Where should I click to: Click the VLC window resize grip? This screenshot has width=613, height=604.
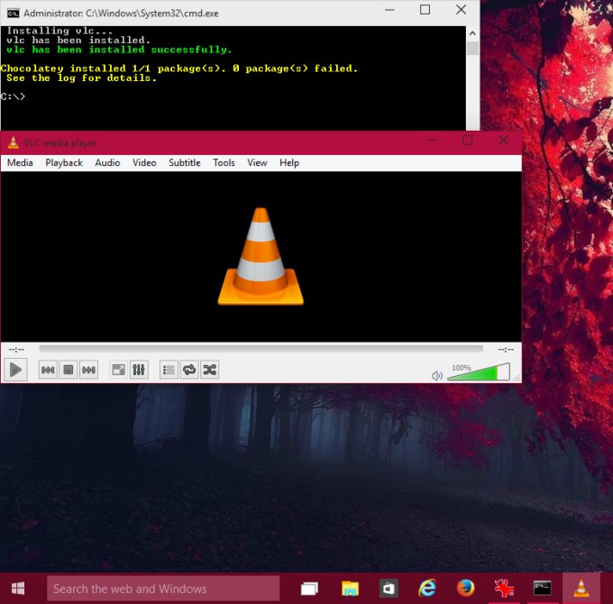click(517, 377)
